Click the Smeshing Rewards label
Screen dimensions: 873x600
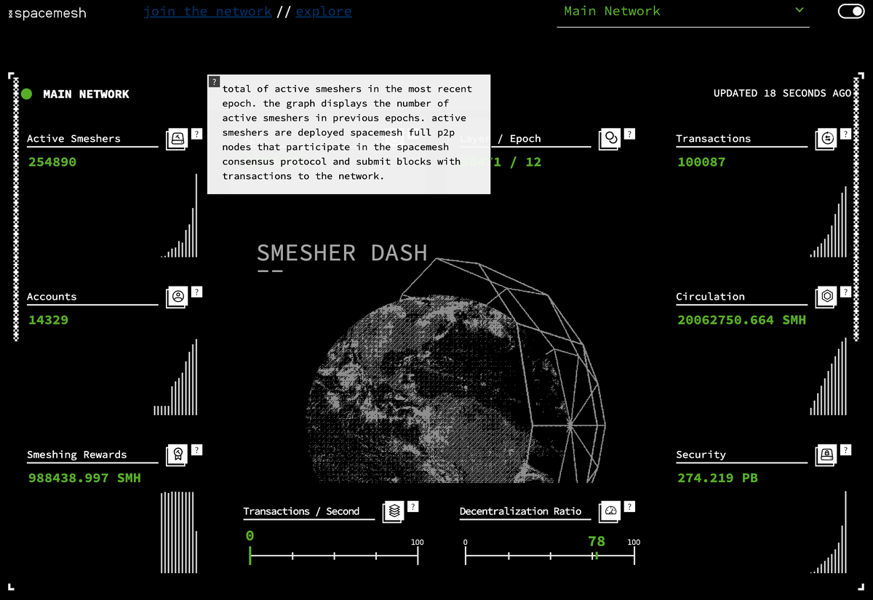pyautogui.click(x=76, y=455)
